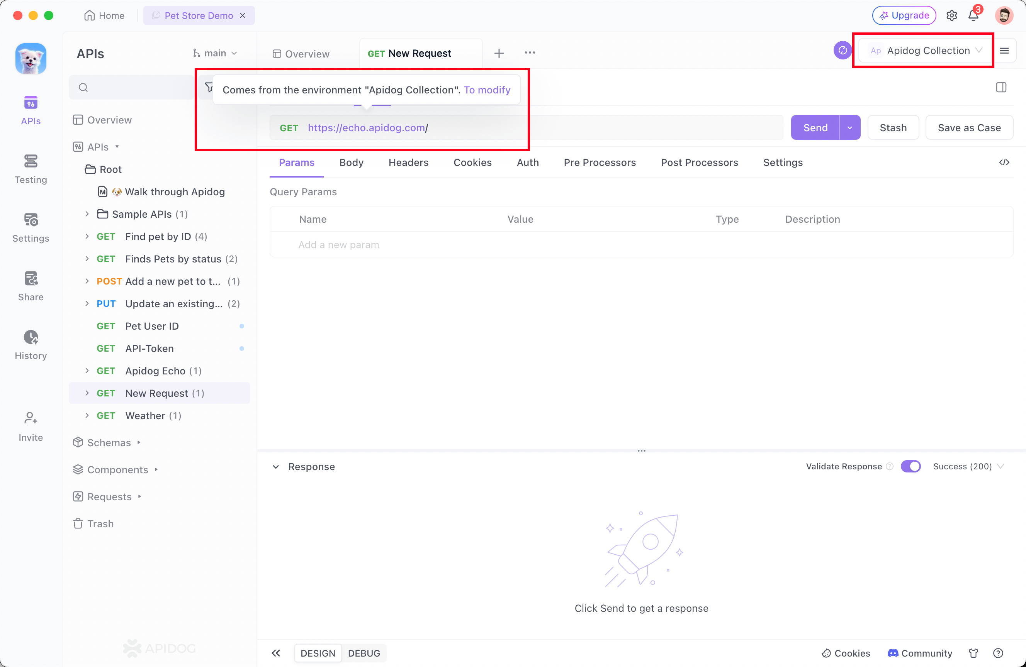Viewport: 1026px width, 667px height.
Task: Open the Share section
Action: pos(31,286)
